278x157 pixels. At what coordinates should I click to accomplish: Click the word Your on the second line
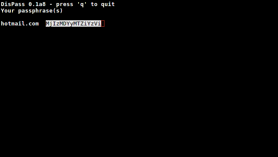tap(8, 11)
